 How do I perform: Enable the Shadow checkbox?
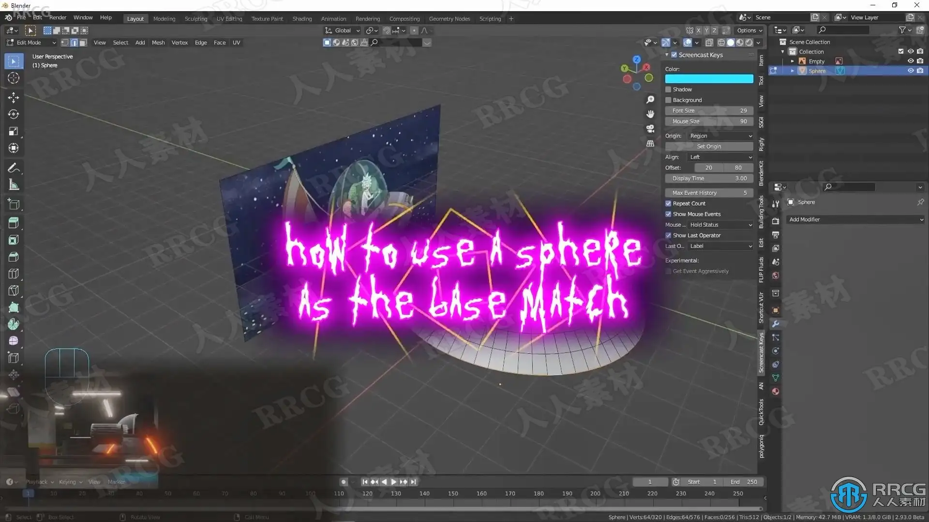668,89
